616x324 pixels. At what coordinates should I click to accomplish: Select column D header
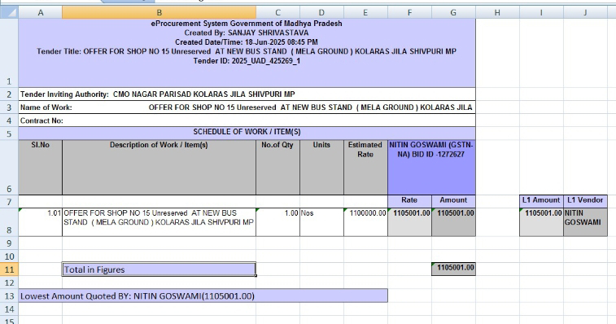(321, 12)
